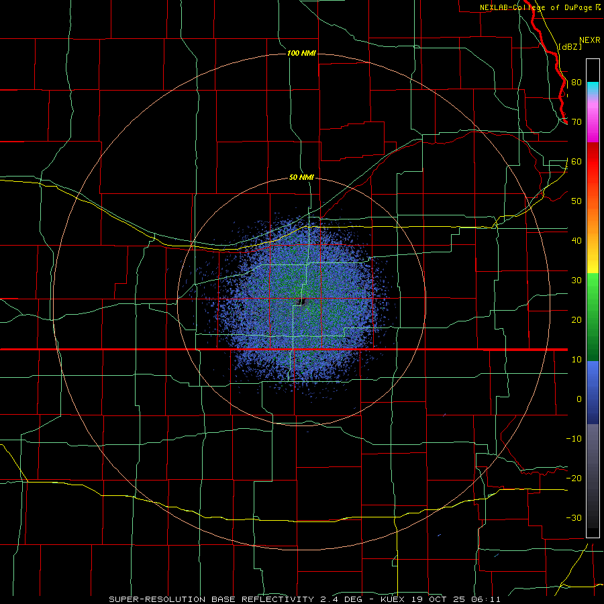
Task: Click the 80 value on the dBZ scale
Action: click(x=576, y=83)
